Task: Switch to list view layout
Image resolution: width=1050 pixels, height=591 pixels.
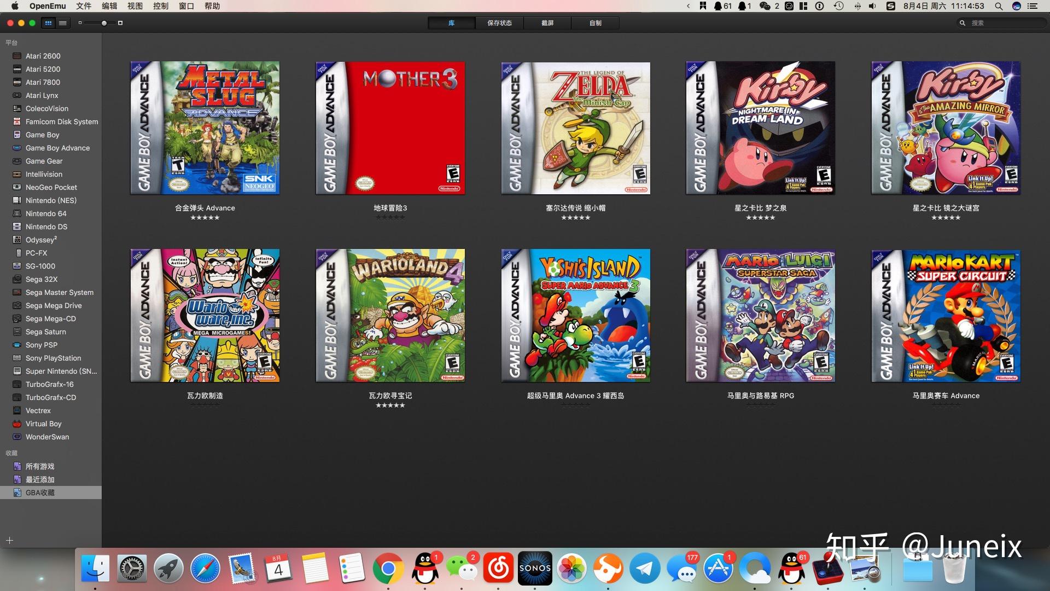Action: [63, 23]
